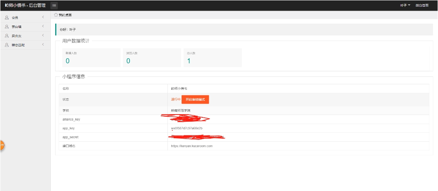
Task: Click the 新增人数 statistic card
Action: 91,58
